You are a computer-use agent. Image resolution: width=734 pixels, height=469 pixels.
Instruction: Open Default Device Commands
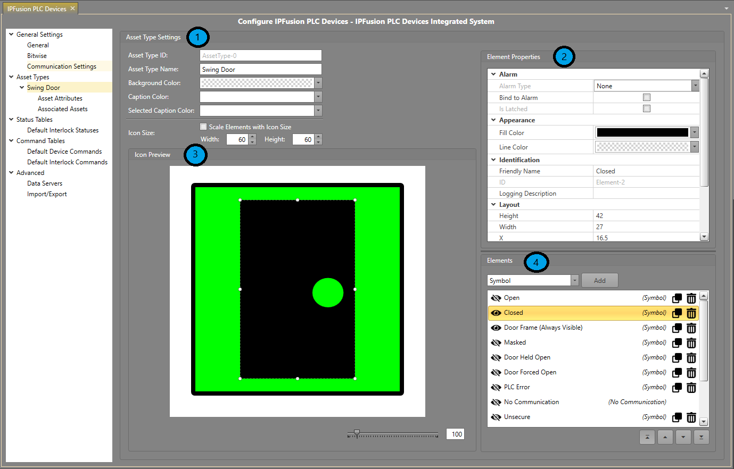(64, 152)
